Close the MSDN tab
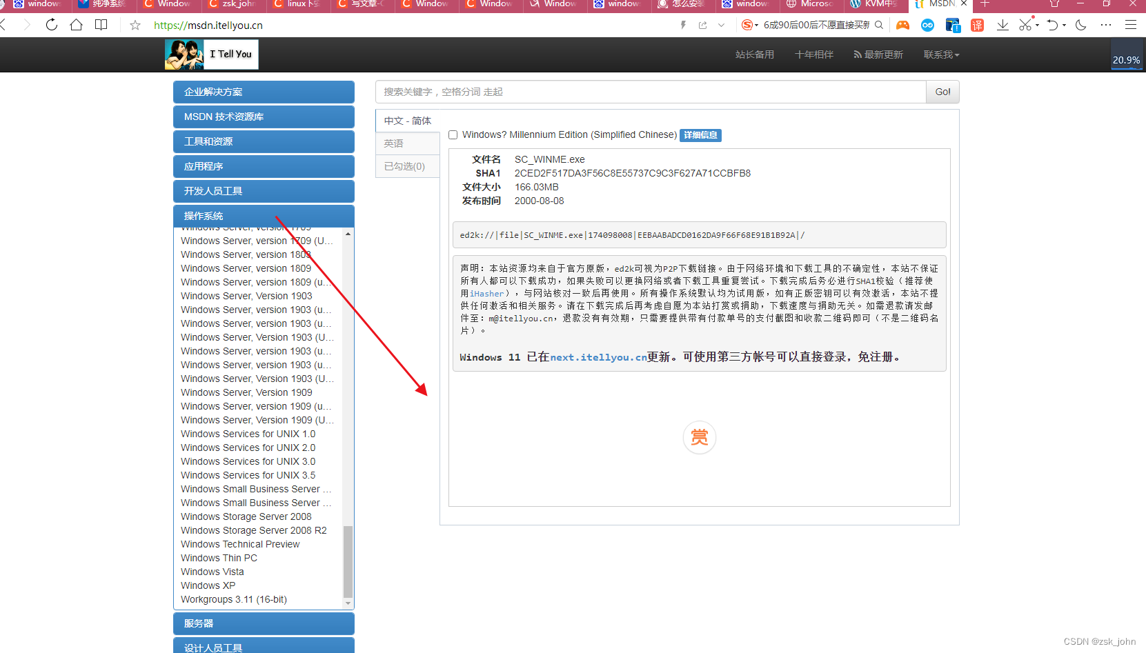Screen dimensions: 1146x653 click(964, 3)
